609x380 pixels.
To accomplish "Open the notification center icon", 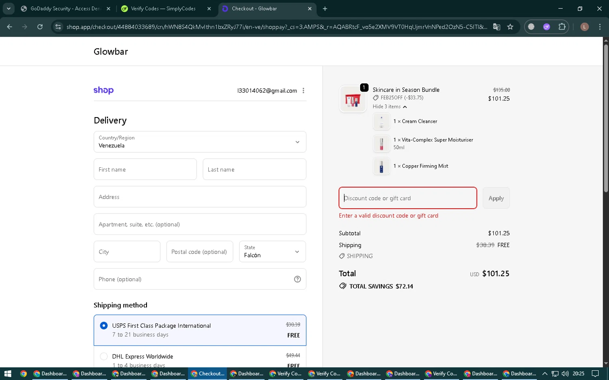I will pos(595,374).
